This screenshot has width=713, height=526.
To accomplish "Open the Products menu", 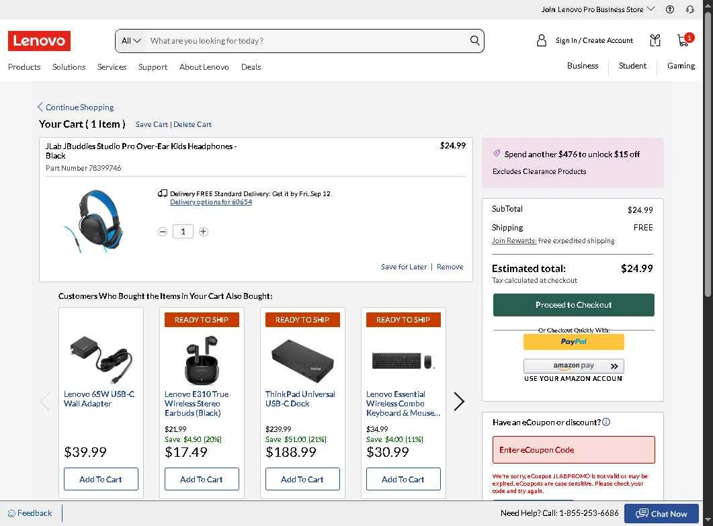I will pyautogui.click(x=24, y=67).
